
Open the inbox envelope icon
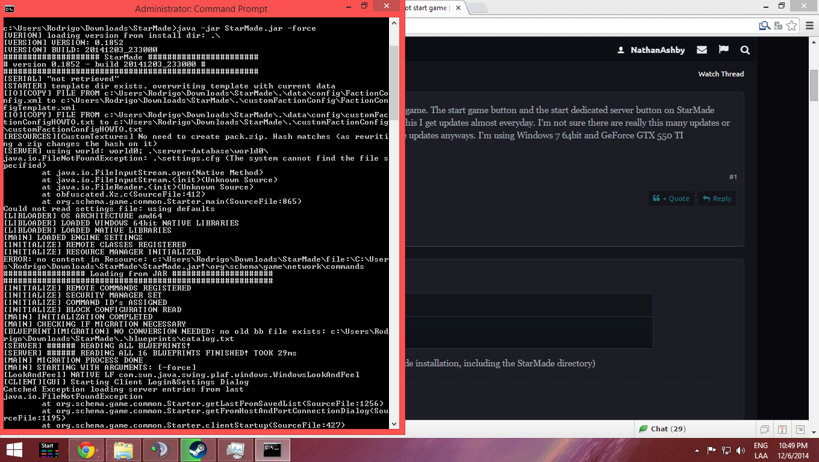tap(702, 50)
